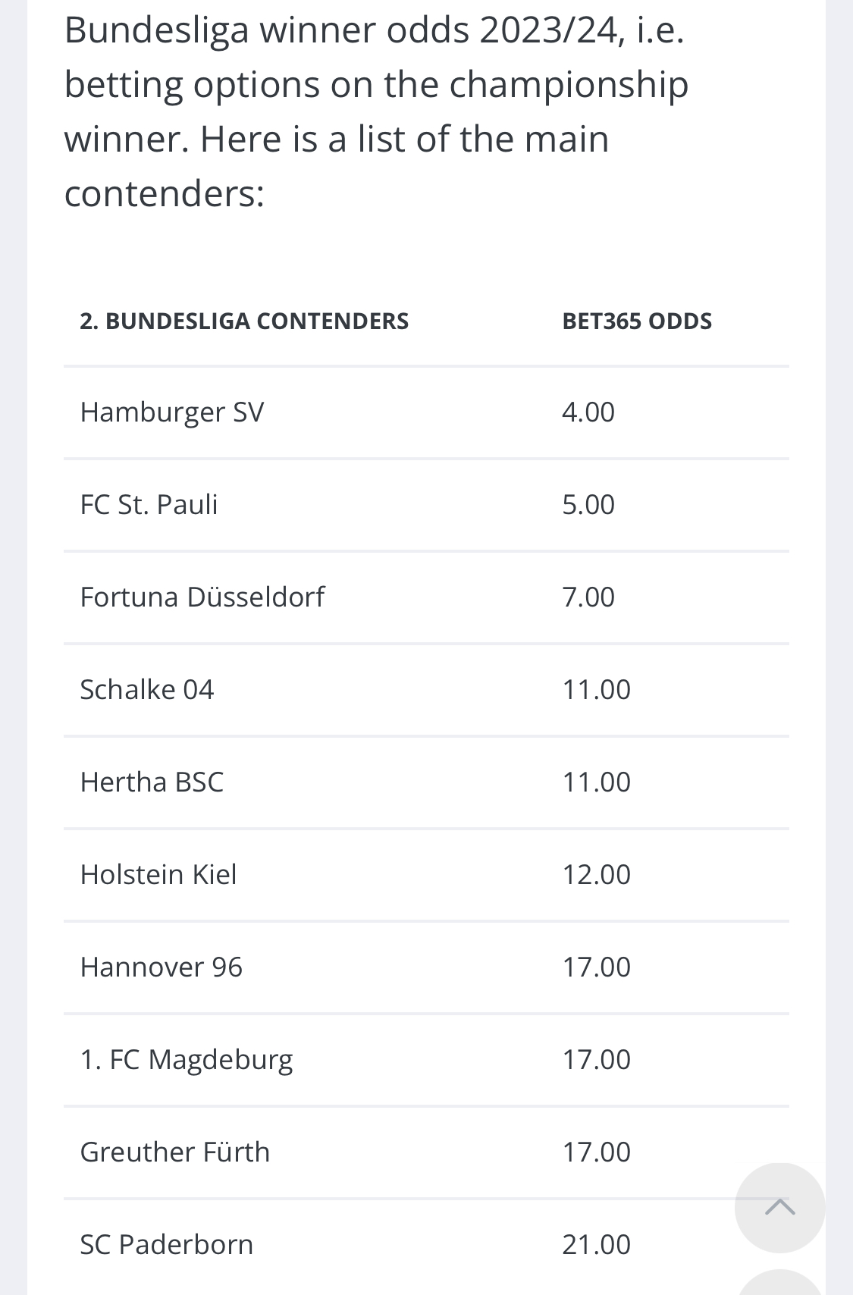Tap the 4.00 odds for Hamburger SV

(588, 412)
